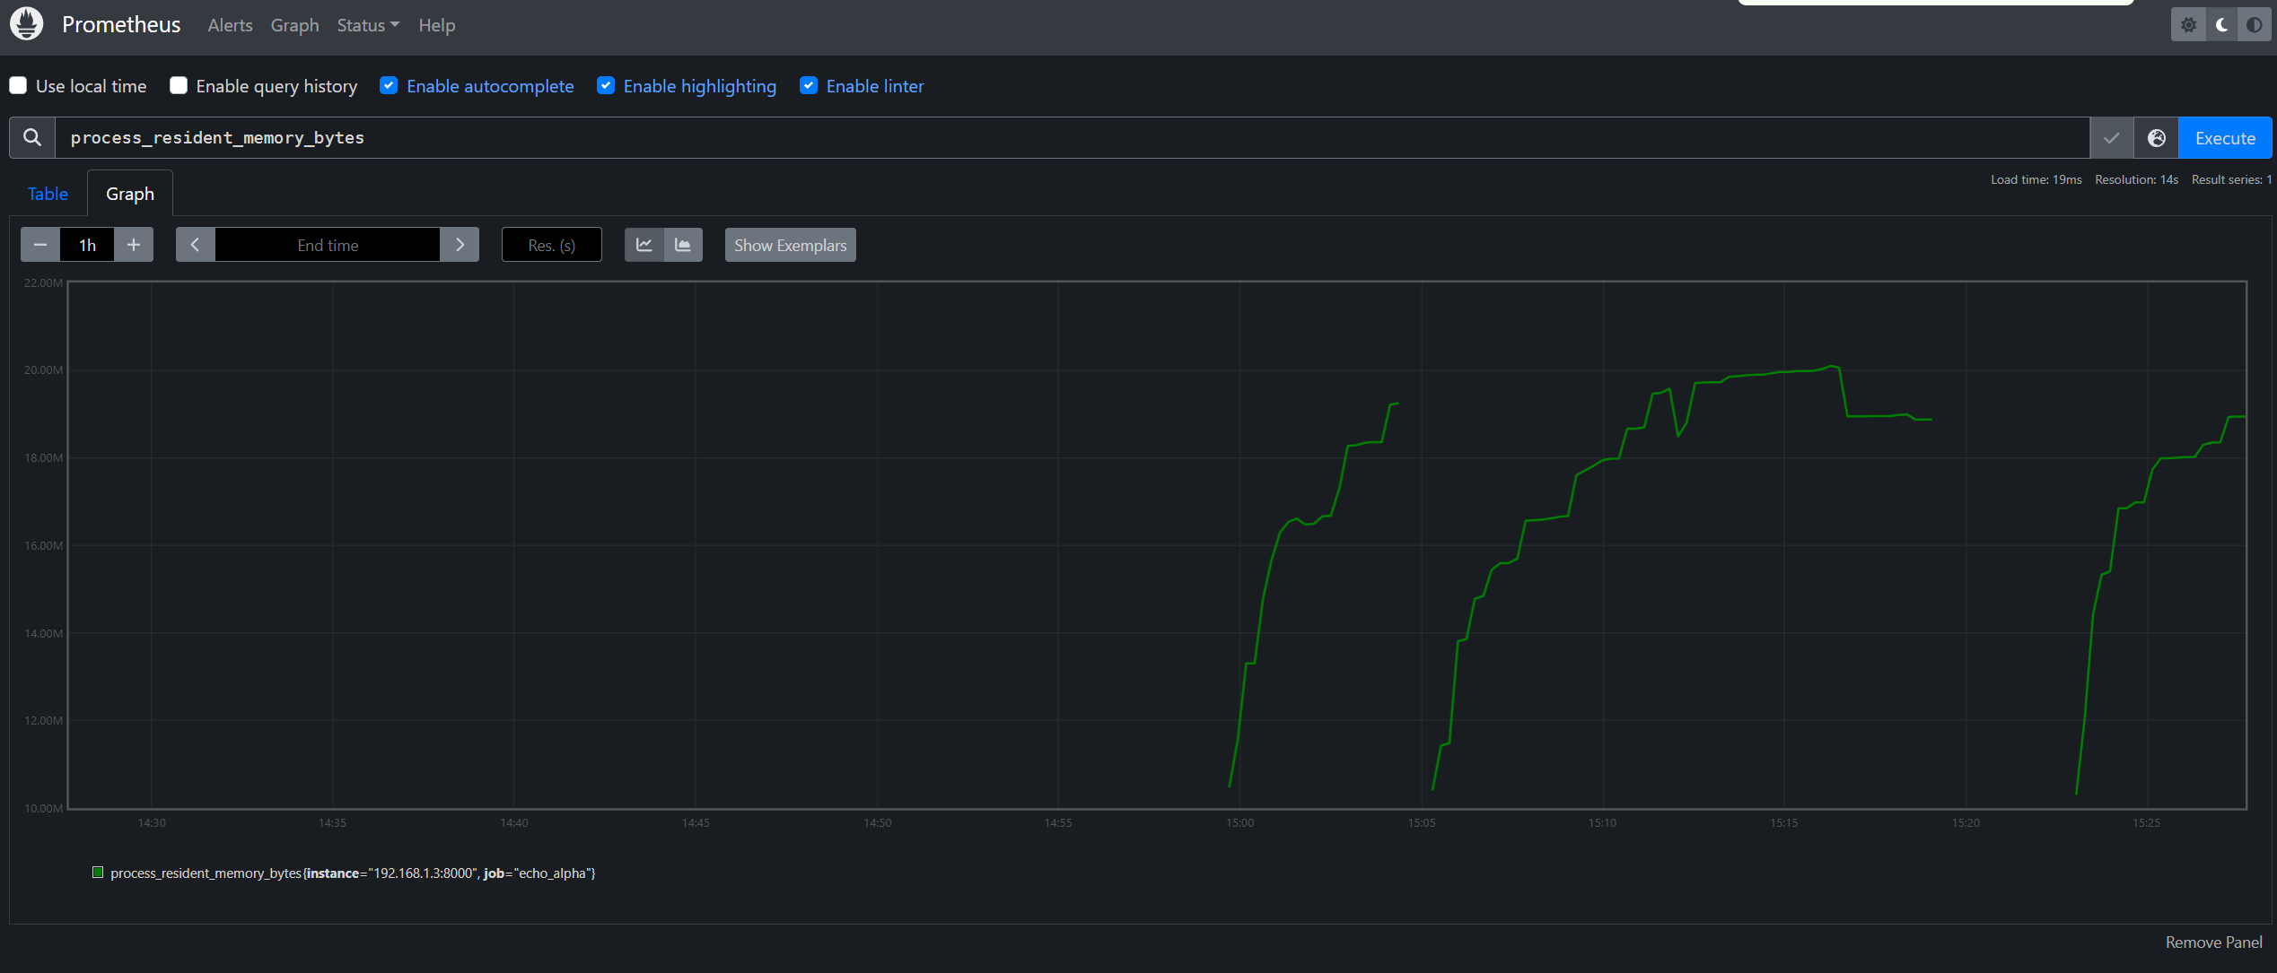Click Show Exemplars button

pos(790,245)
